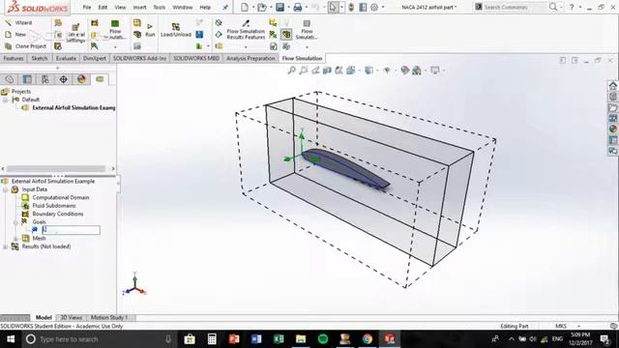
Task: Open the PropertyManager tab
Action: [x=27, y=79]
